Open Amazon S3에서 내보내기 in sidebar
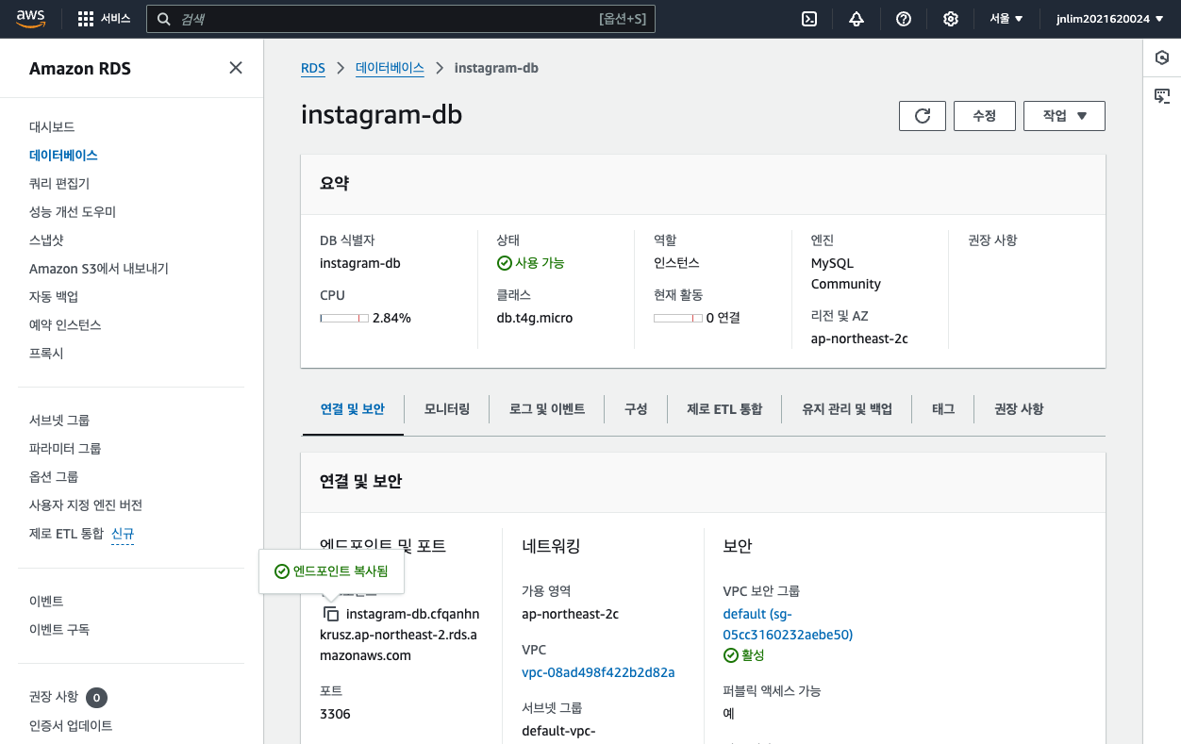The height and width of the screenshot is (744, 1181). click(99, 268)
